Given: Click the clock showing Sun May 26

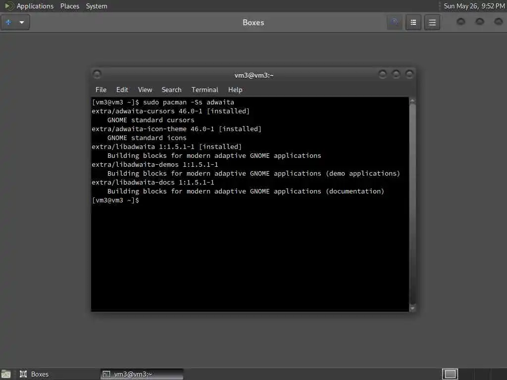Looking at the screenshot, I should click(x=474, y=6).
